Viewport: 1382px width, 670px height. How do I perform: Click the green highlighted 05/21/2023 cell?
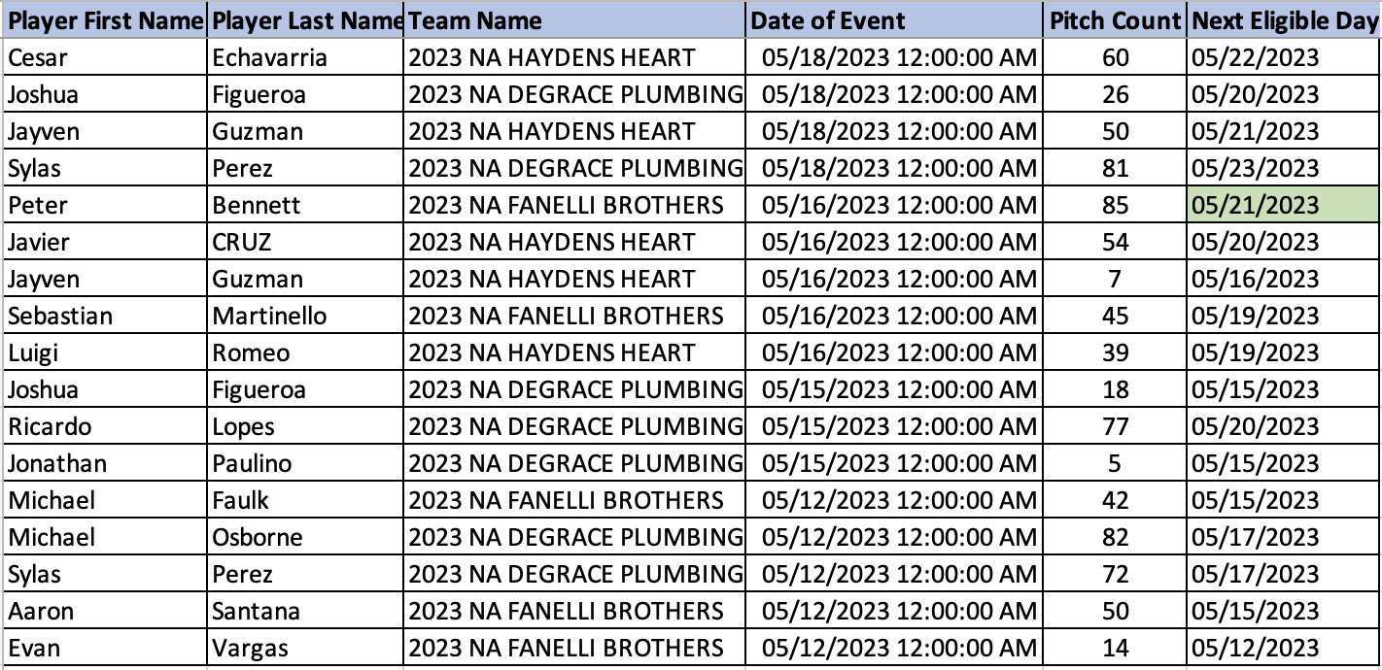[1283, 205]
